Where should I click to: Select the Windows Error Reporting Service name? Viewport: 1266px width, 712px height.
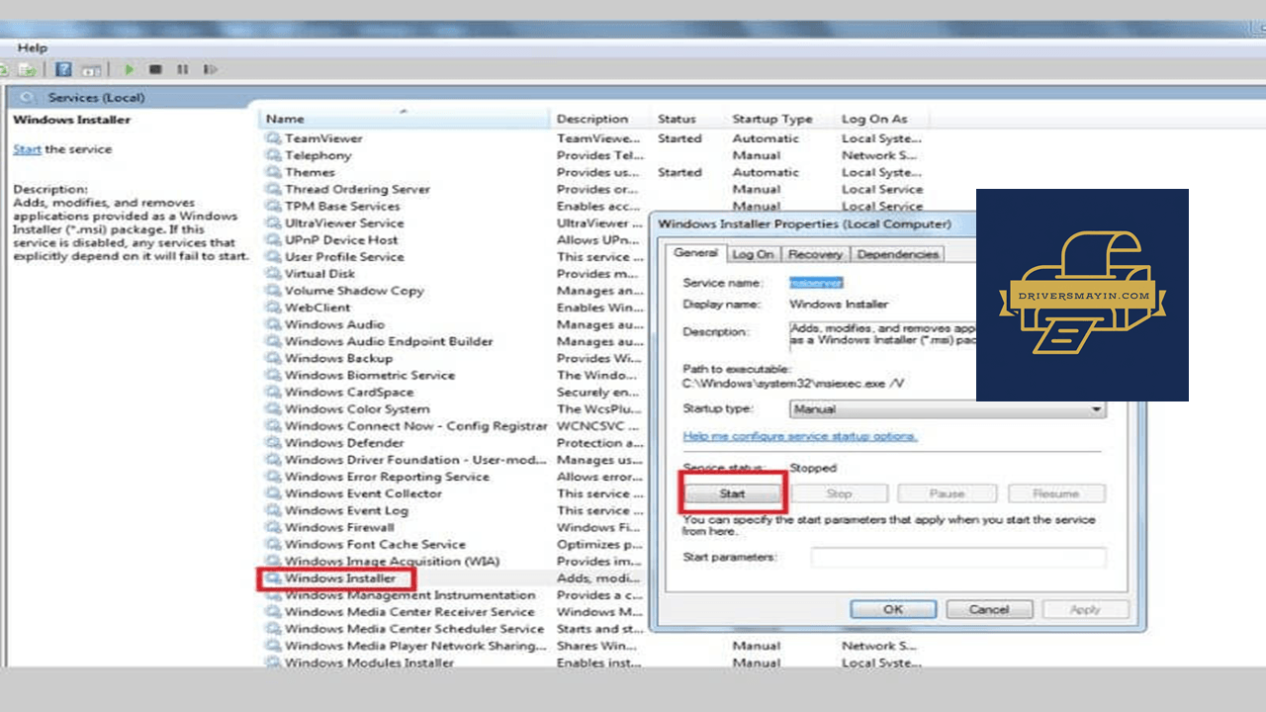coord(387,477)
